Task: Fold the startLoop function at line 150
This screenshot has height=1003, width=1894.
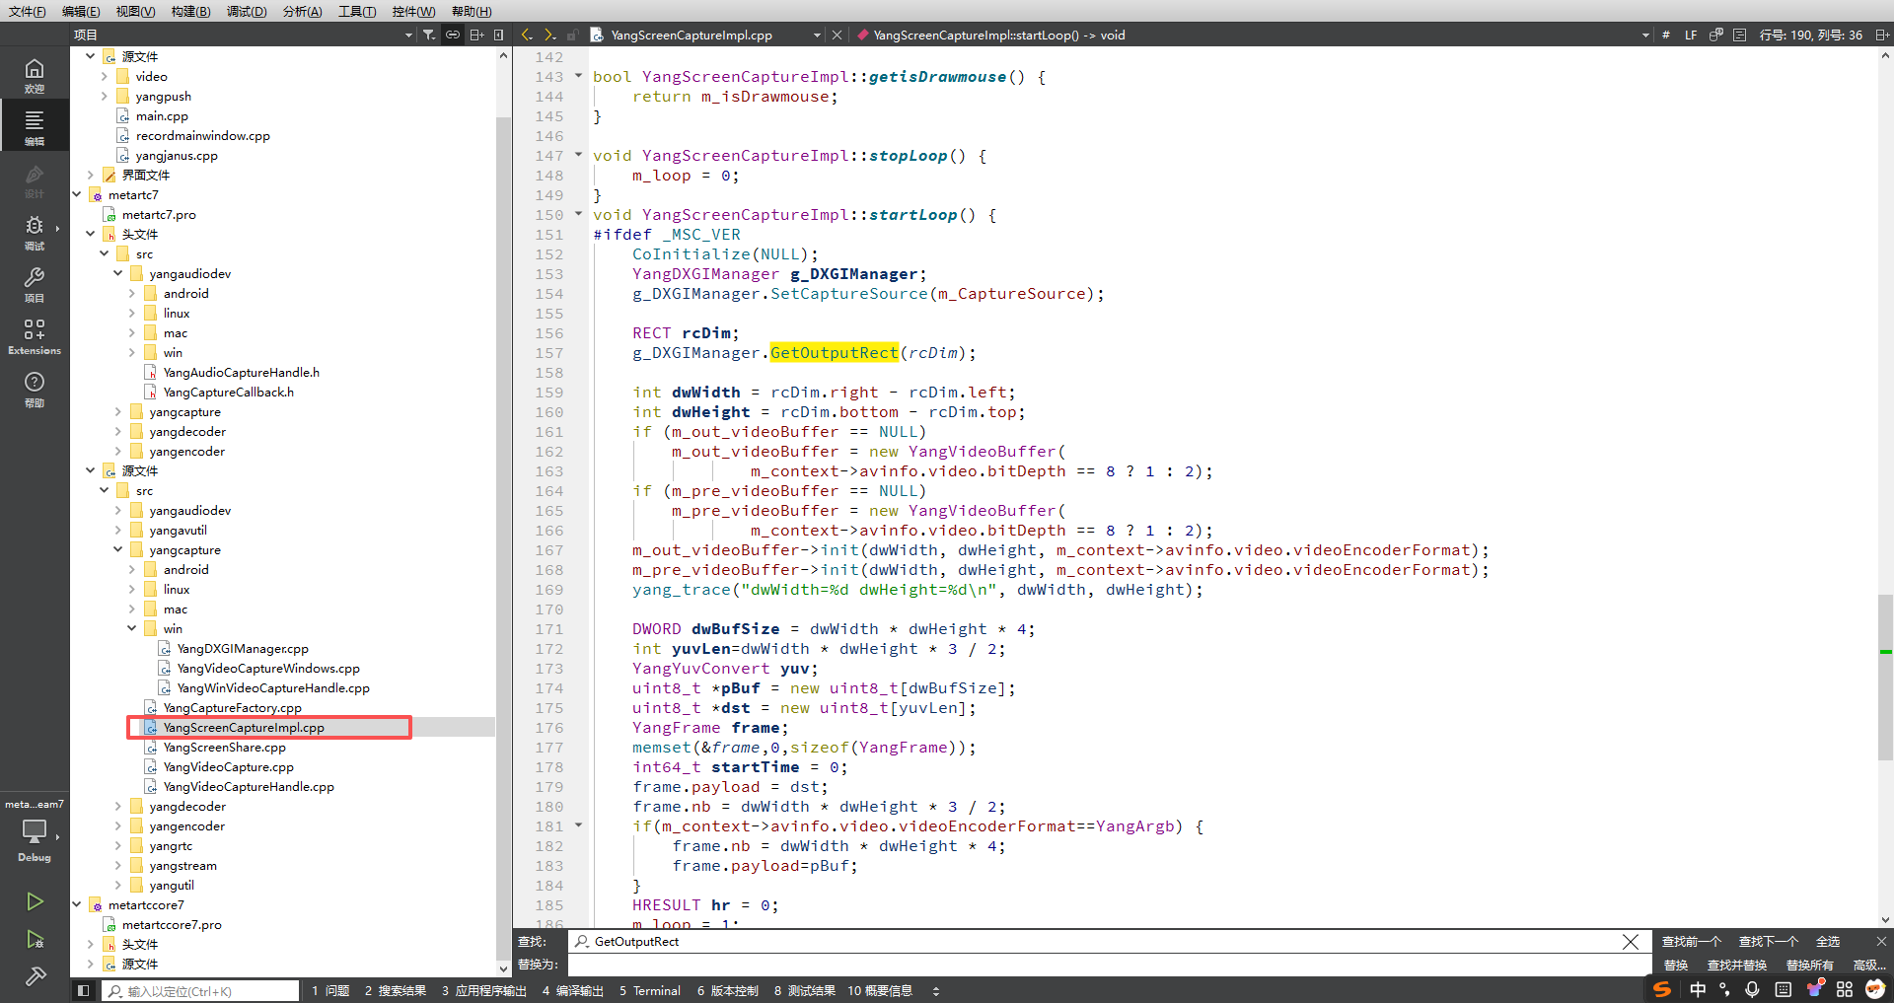Action: point(578,213)
